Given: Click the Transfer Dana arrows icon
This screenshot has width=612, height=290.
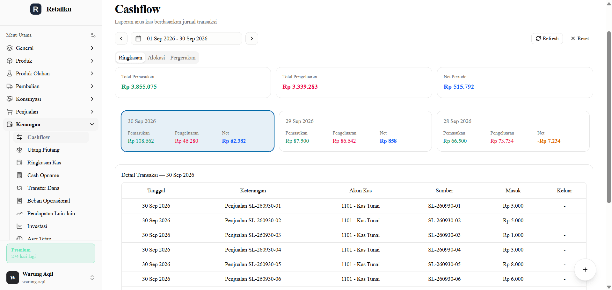Looking at the screenshot, I should (19, 188).
